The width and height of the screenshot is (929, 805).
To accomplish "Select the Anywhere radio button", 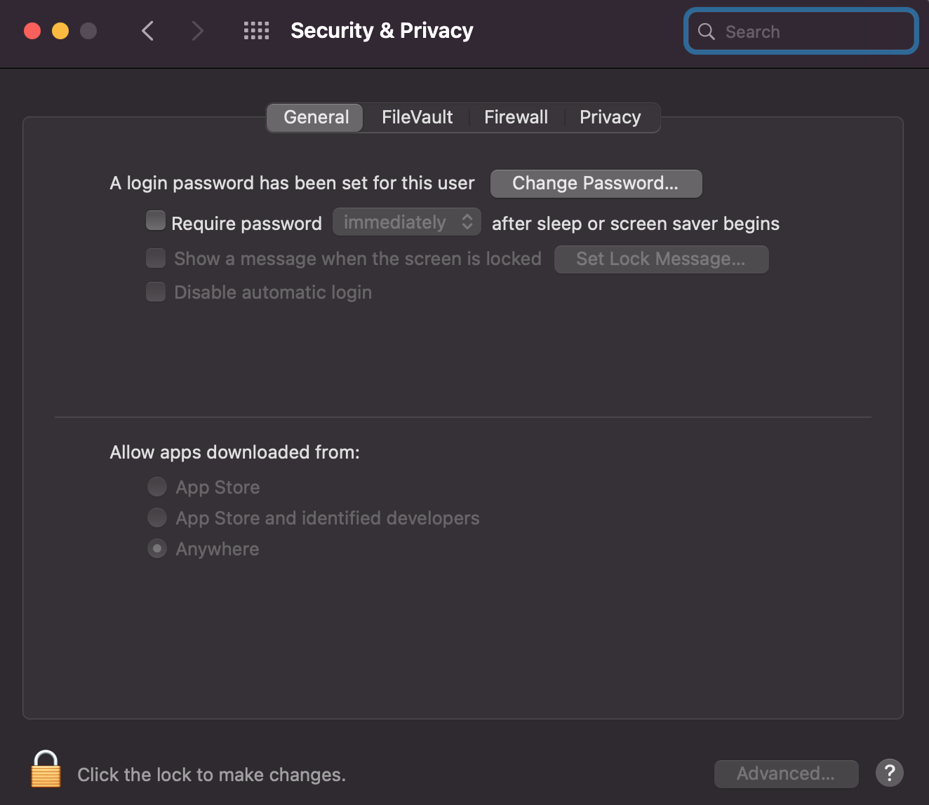I will pos(157,548).
